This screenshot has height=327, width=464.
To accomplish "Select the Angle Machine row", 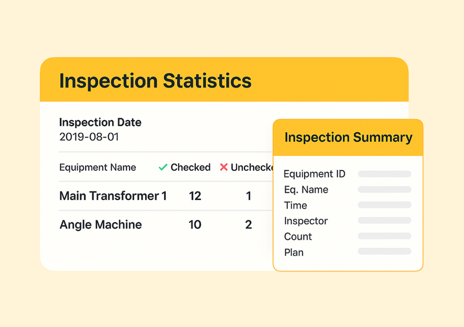I will pos(101,225).
